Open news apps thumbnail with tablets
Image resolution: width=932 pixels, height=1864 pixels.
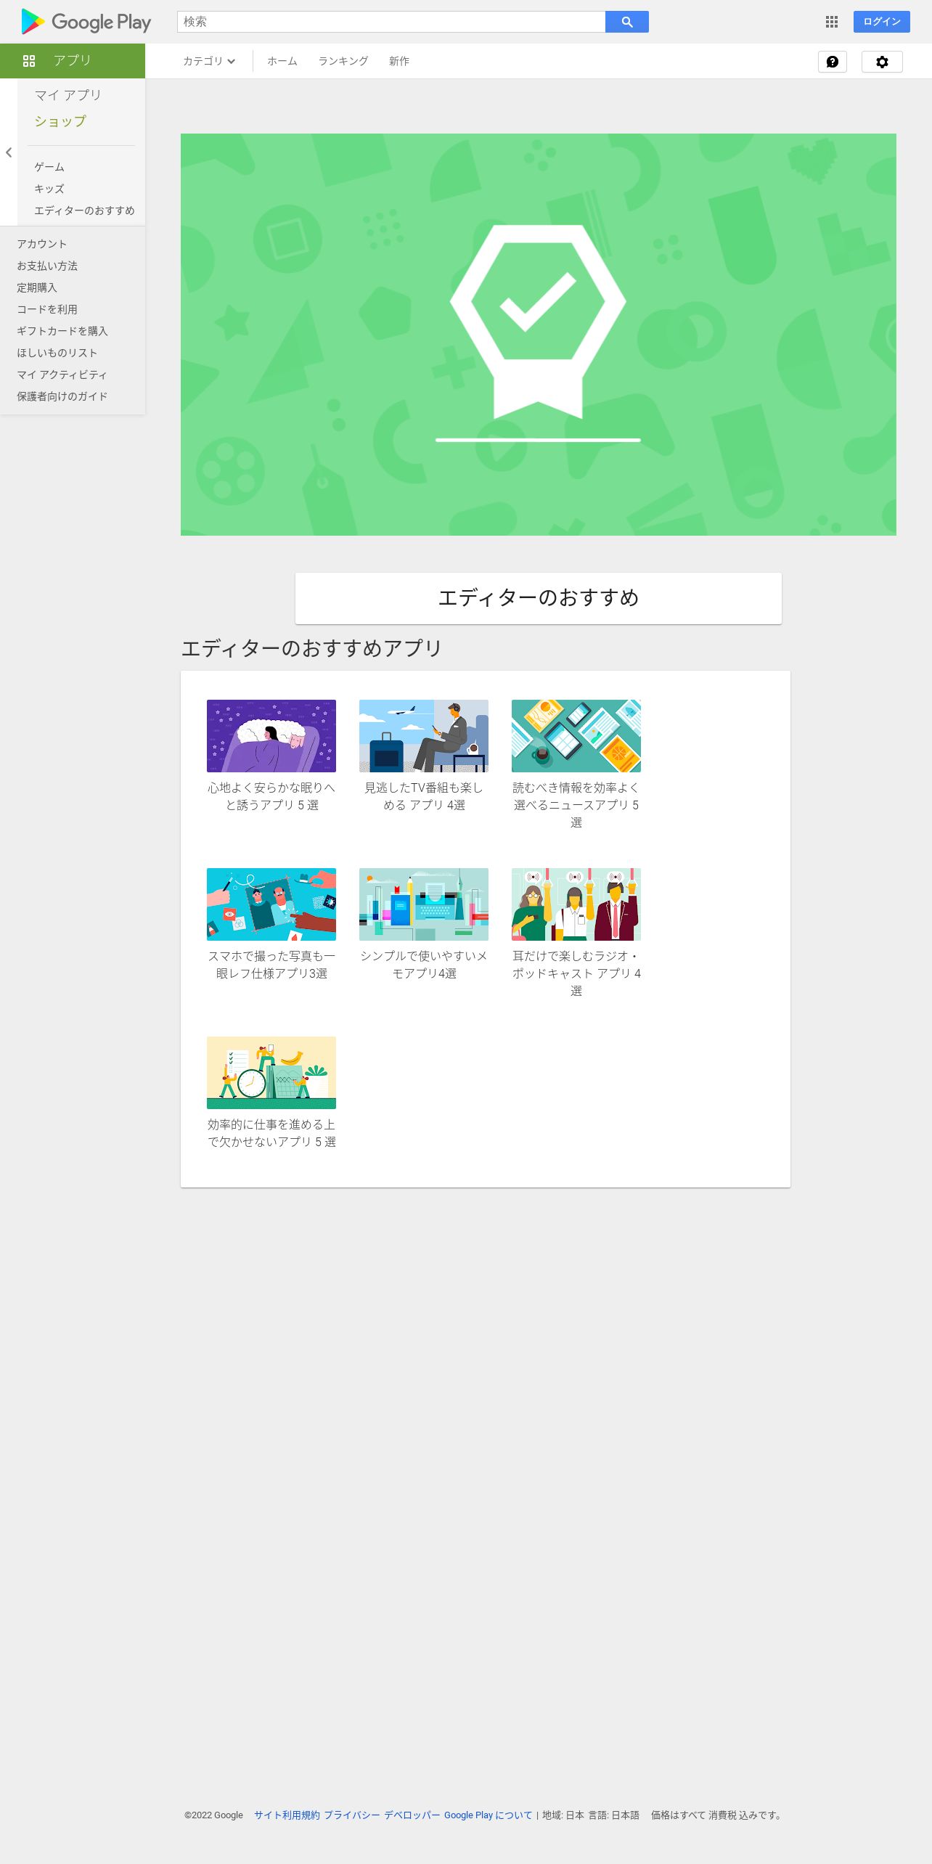(x=576, y=736)
